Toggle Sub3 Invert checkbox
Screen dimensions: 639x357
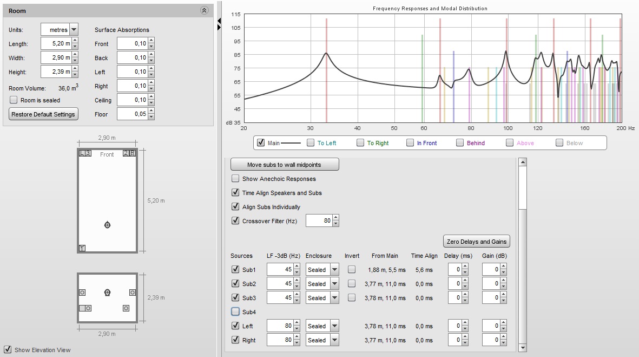coord(352,297)
